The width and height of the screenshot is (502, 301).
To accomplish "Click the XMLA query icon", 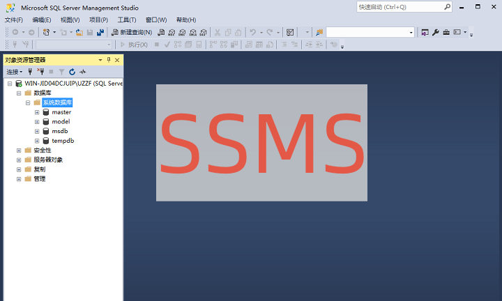I will [192, 32].
